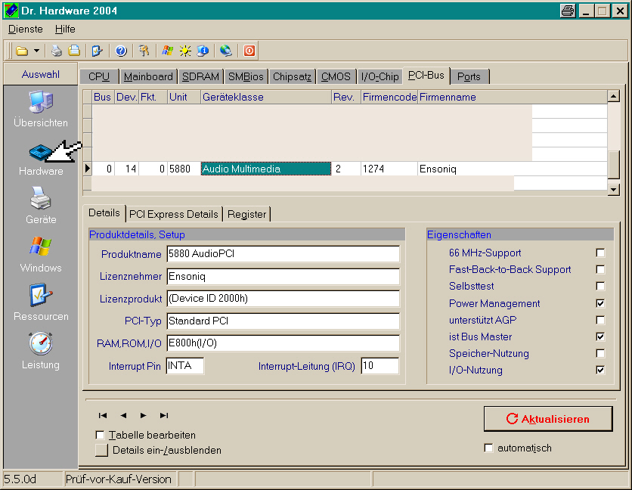The width and height of the screenshot is (632, 490).
Task: Uncheck the I/O-Nutzung checkbox
Action: [x=600, y=370]
